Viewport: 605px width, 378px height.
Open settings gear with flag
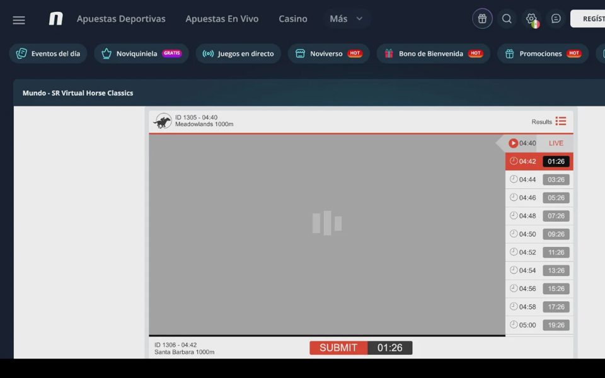pyautogui.click(x=532, y=19)
